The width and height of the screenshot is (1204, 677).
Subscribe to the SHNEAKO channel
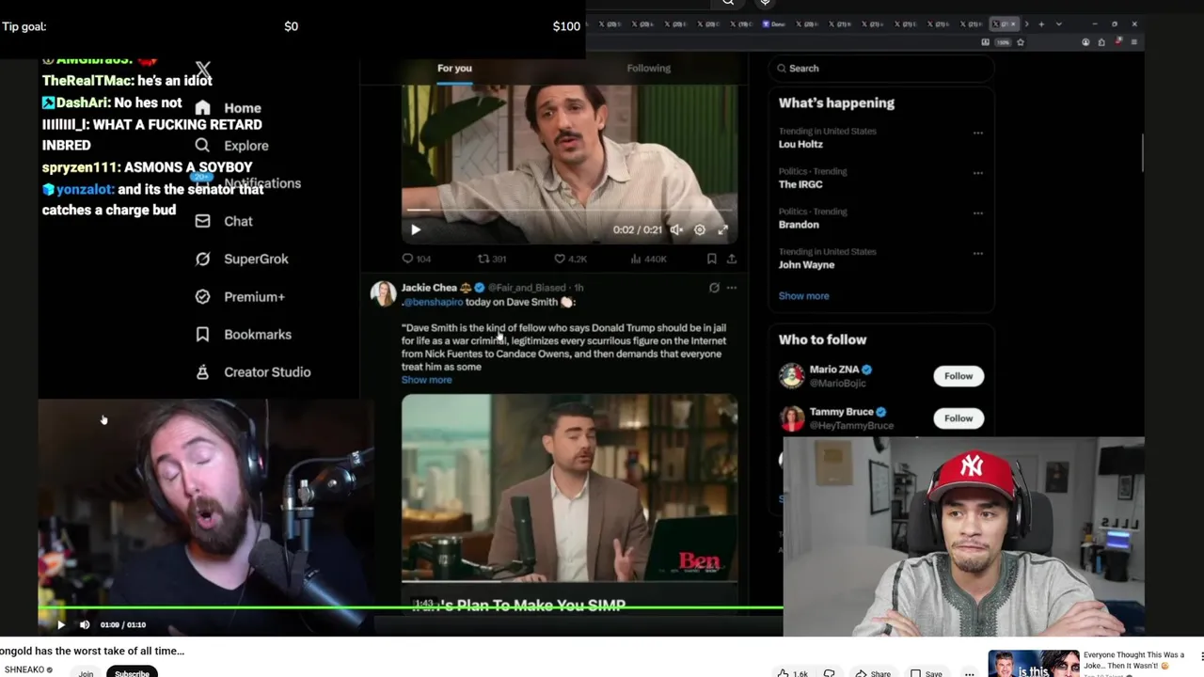point(132,673)
